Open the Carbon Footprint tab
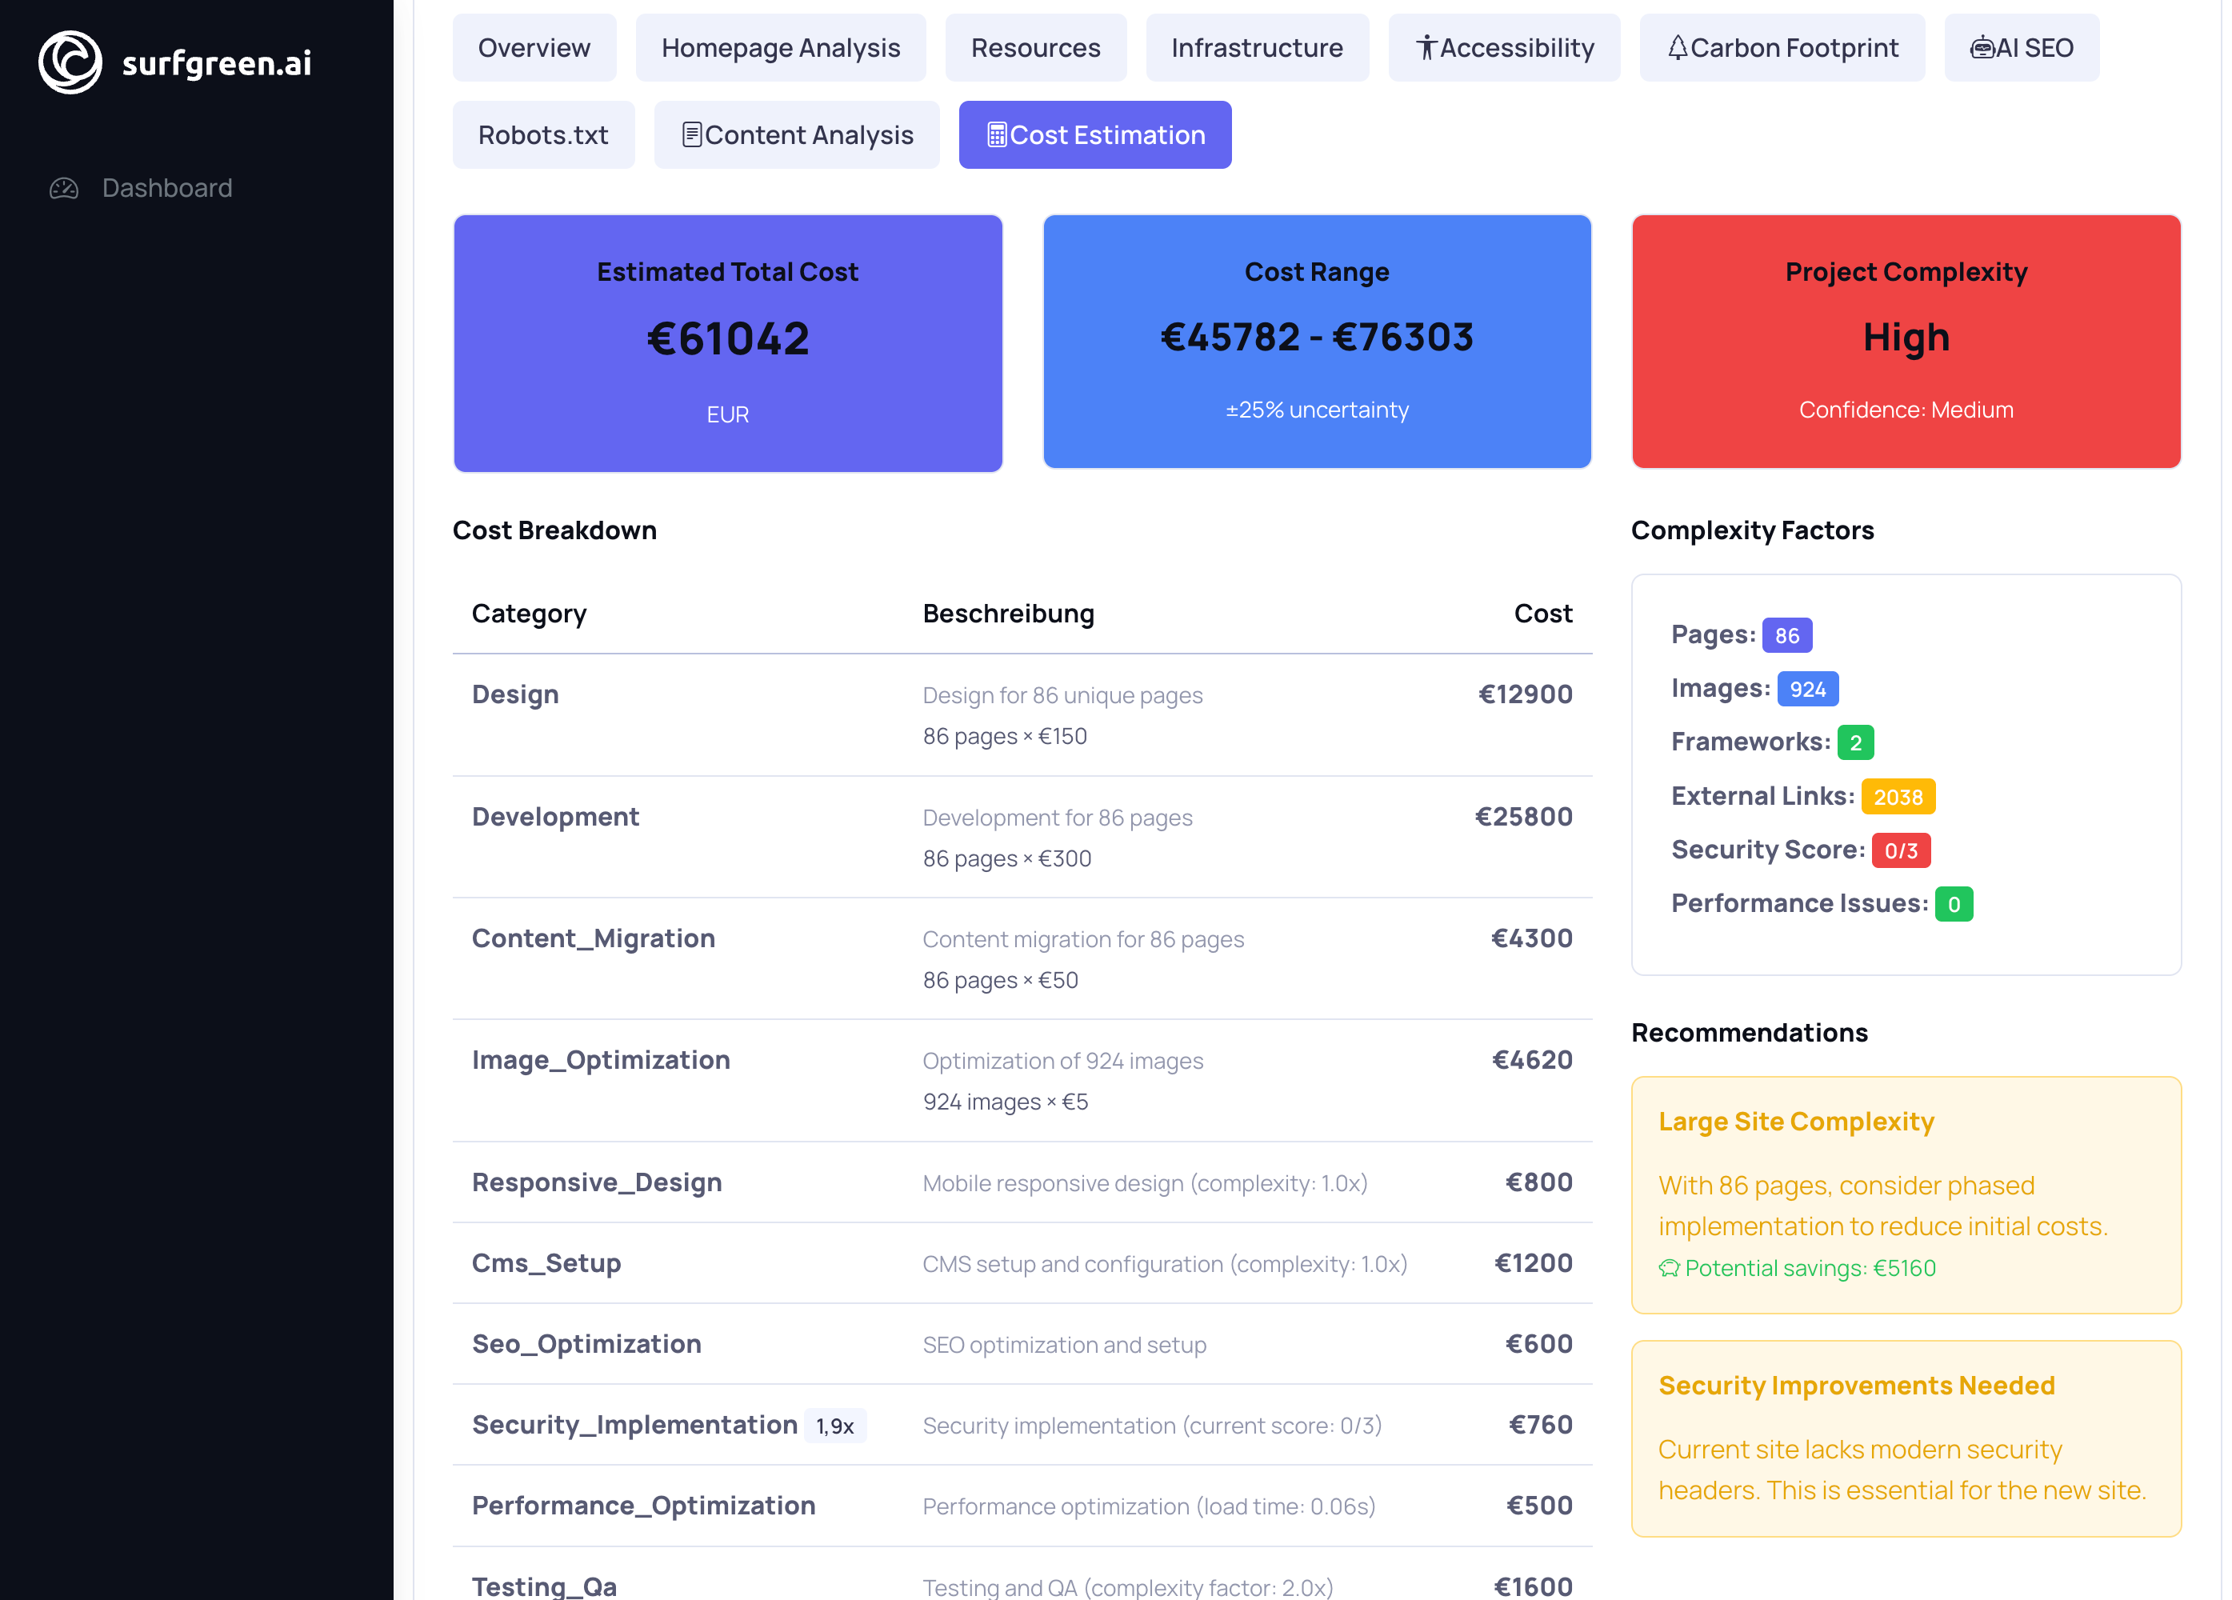The image size is (2232, 1600). coord(1782,47)
